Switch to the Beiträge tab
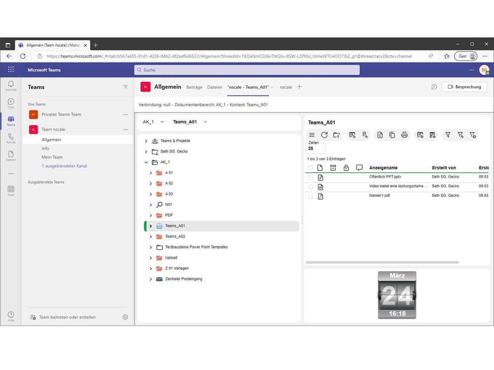 click(x=194, y=87)
